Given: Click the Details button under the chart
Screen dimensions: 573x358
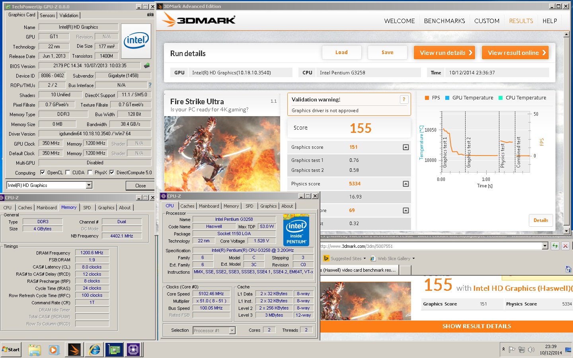Looking at the screenshot, I should point(541,220).
